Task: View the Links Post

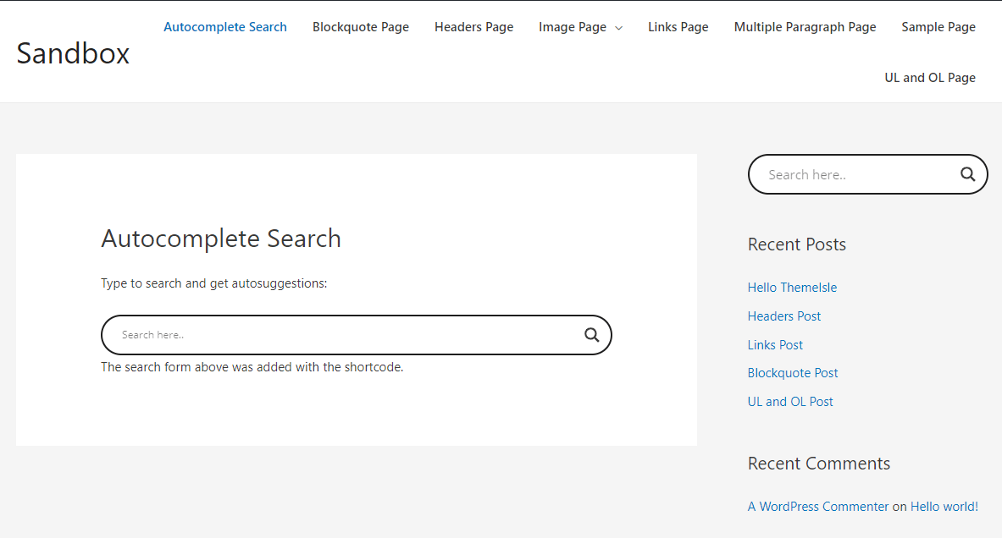Action: pos(775,344)
